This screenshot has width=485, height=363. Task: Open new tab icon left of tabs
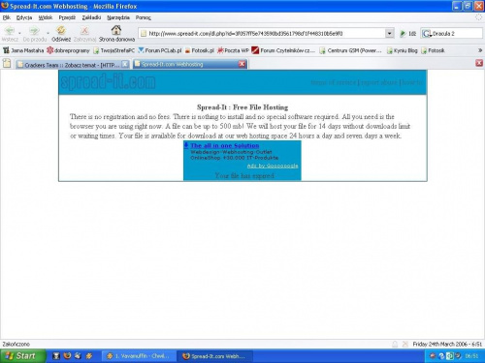coord(7,63)
